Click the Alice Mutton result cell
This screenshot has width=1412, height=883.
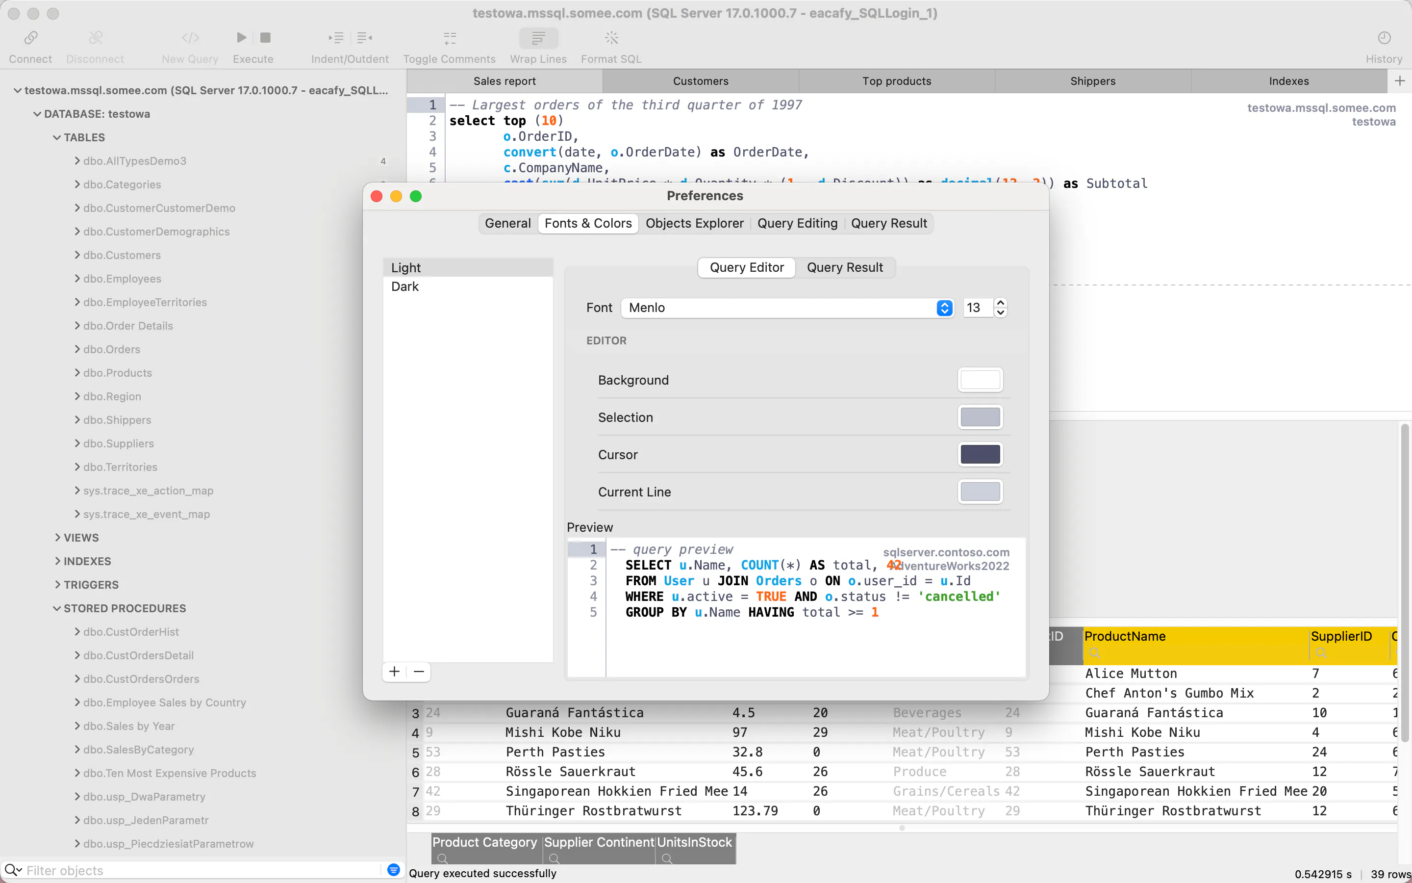pyautogui.click(x=1131, y=674)
